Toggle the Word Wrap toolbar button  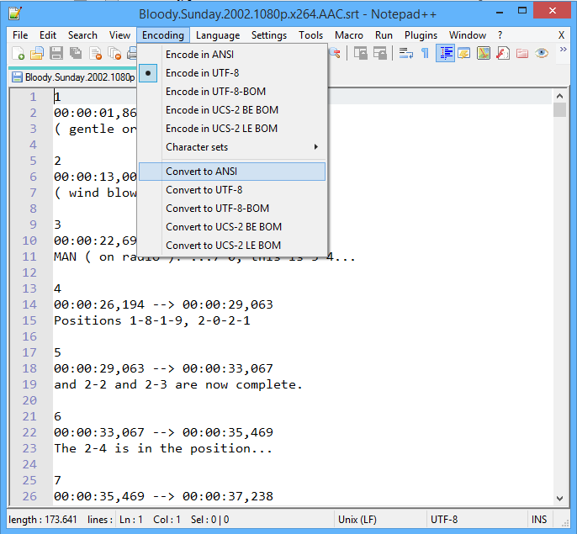click(x=406, y=53)
